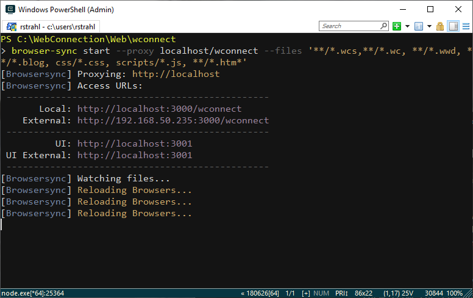473x298 pixels.
Task: Open Local URL localhost:3000/wconnect
Action: [159, 109]
